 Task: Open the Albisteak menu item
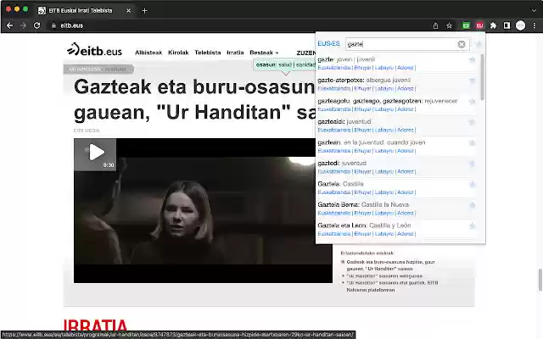(148, 53)
